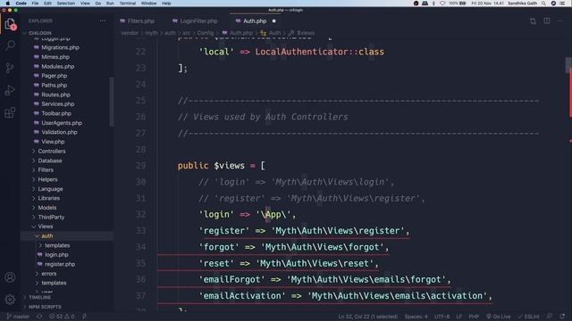Click the UTF-8 encoding in status bar
This screenshot has height=321, width=572.
(442, 317)
